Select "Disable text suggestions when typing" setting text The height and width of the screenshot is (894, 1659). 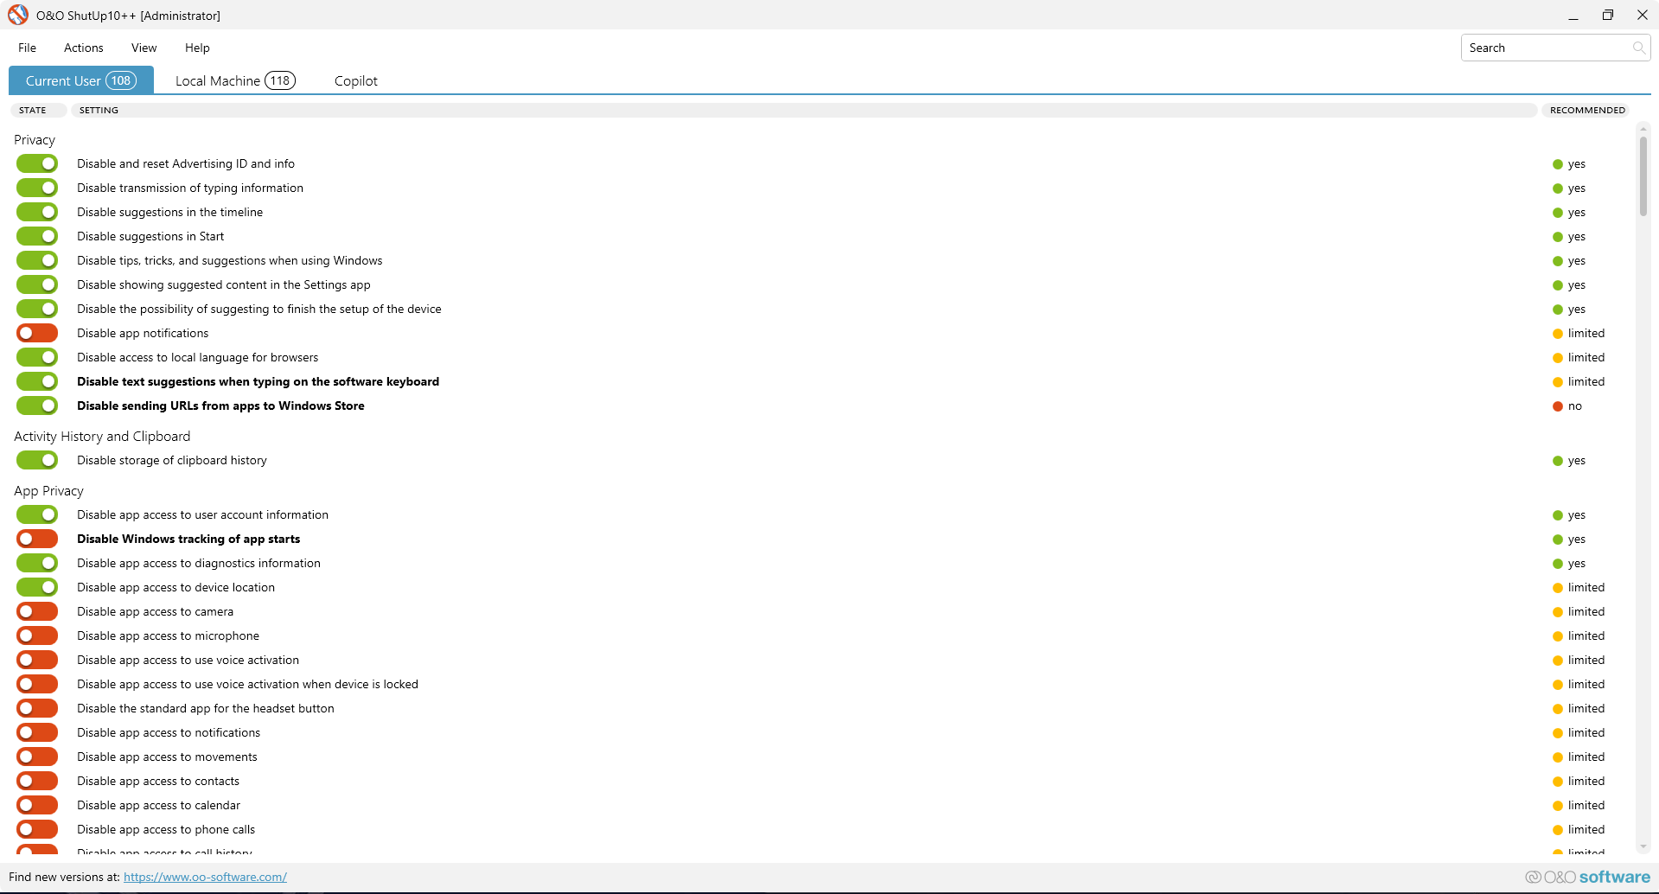(258, 381)
